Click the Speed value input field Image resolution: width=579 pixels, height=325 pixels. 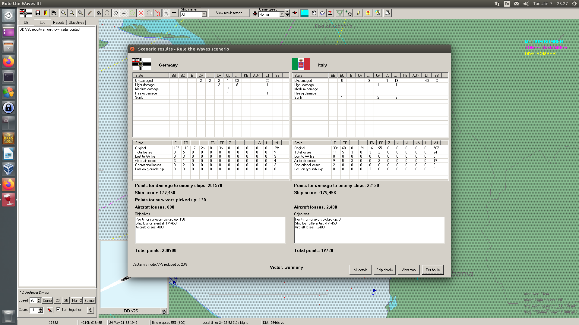tap(33, 300)
